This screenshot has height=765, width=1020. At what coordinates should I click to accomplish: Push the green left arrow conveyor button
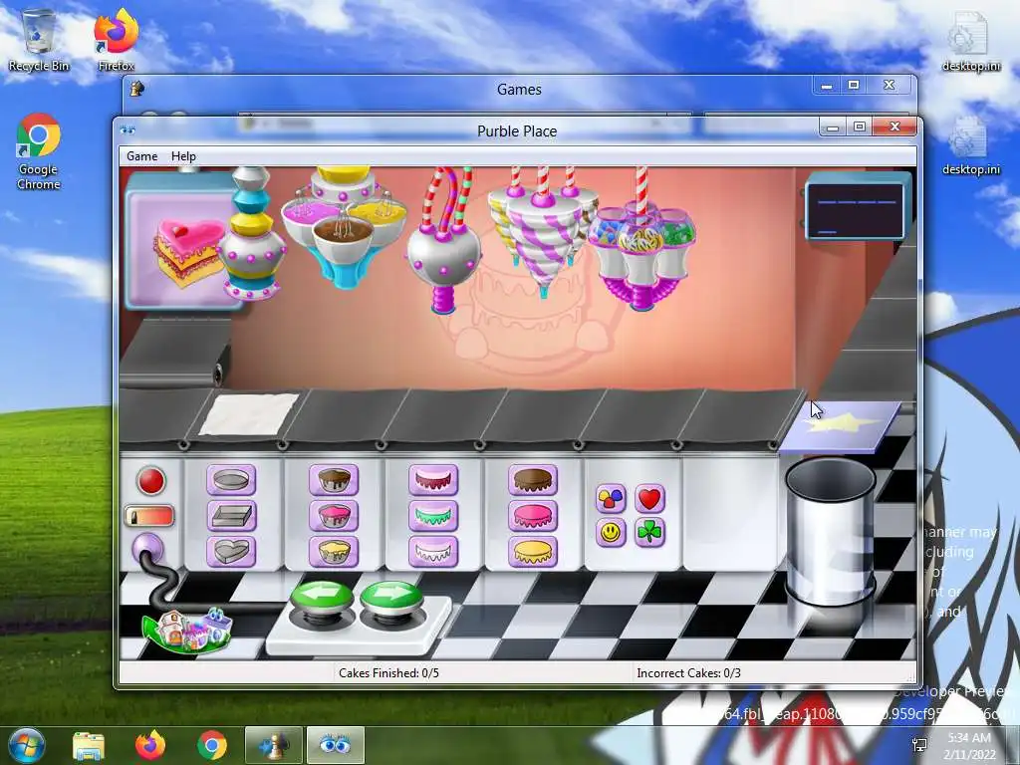tap(322, 598)
